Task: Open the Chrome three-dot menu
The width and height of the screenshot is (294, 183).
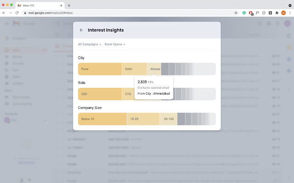Action: (x=290, y=13)
